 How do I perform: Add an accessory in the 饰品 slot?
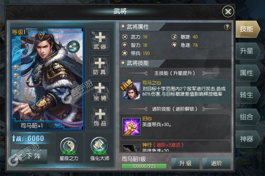pos(100,117)
